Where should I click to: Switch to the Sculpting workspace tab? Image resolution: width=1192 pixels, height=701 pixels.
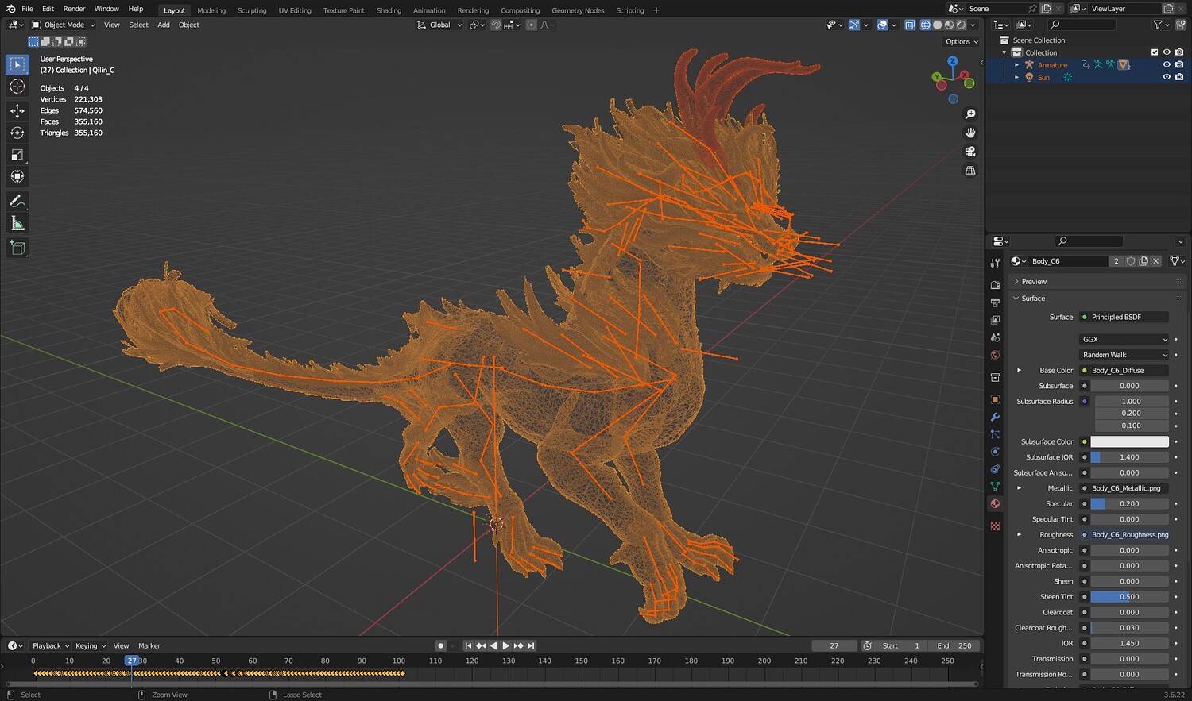coord(252,10)
